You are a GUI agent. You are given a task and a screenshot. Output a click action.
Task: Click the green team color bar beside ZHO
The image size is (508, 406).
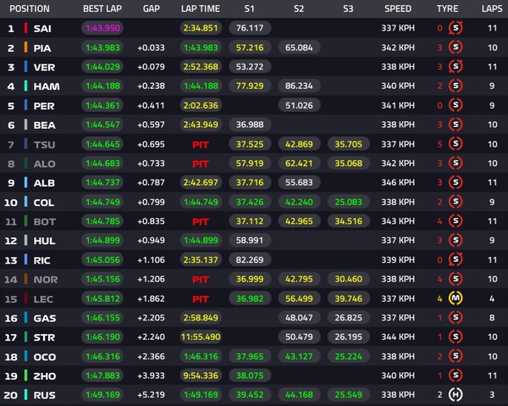tap(26, 375)
